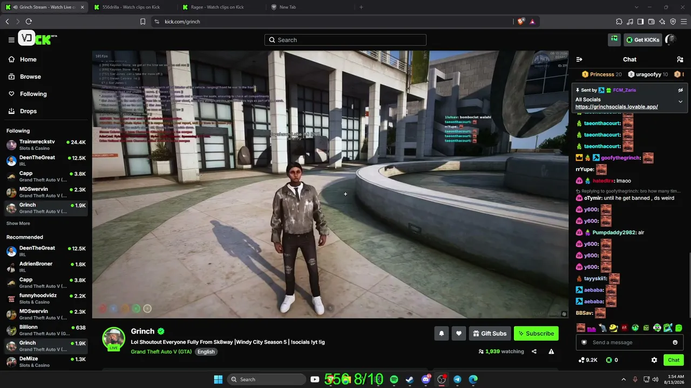Expand the pinned message chevron
This screenshot has height=388, width=691.
point(680,101)
